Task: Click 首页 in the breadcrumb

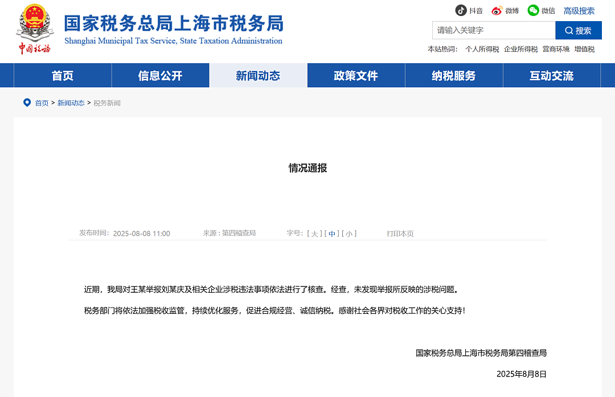Action: point(42,103)
